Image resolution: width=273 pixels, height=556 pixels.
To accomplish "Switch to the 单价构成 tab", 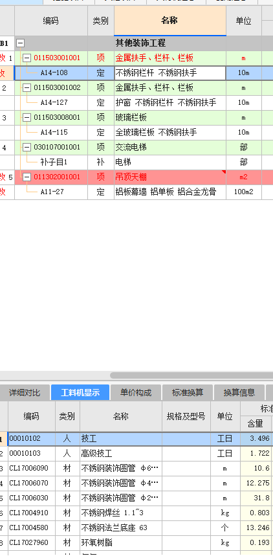I will [x=136, y=392].
